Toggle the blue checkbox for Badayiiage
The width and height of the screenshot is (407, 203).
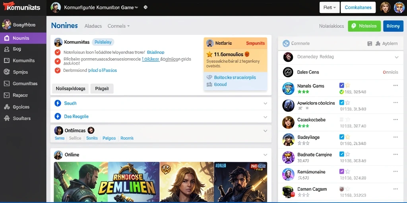click(x=341, y=137)
